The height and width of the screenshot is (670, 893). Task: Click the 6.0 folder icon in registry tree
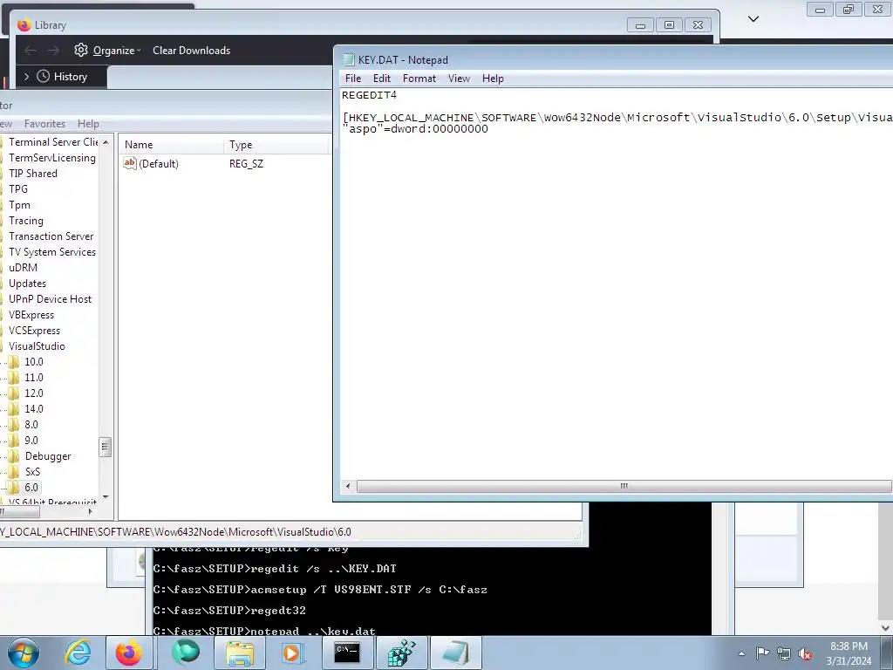[x=14, y=487]
